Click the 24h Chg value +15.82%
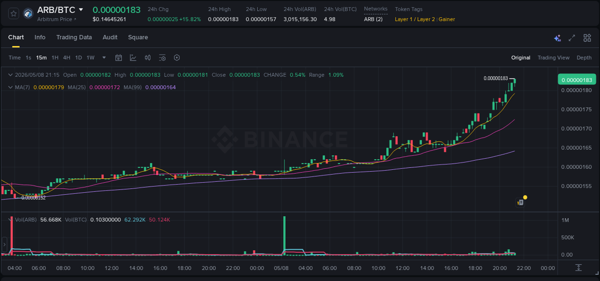 (x=190, y=19)
